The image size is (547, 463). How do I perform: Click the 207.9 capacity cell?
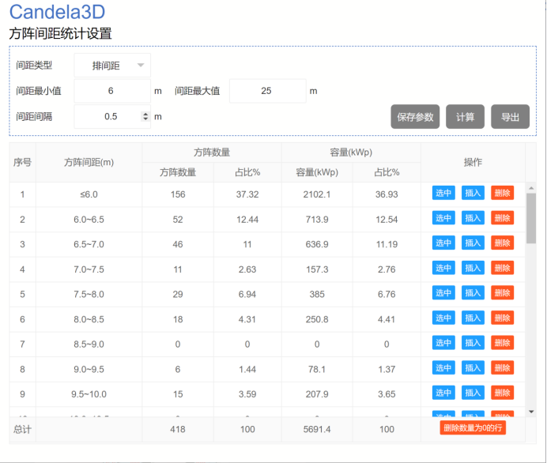(x=317, y=394)
